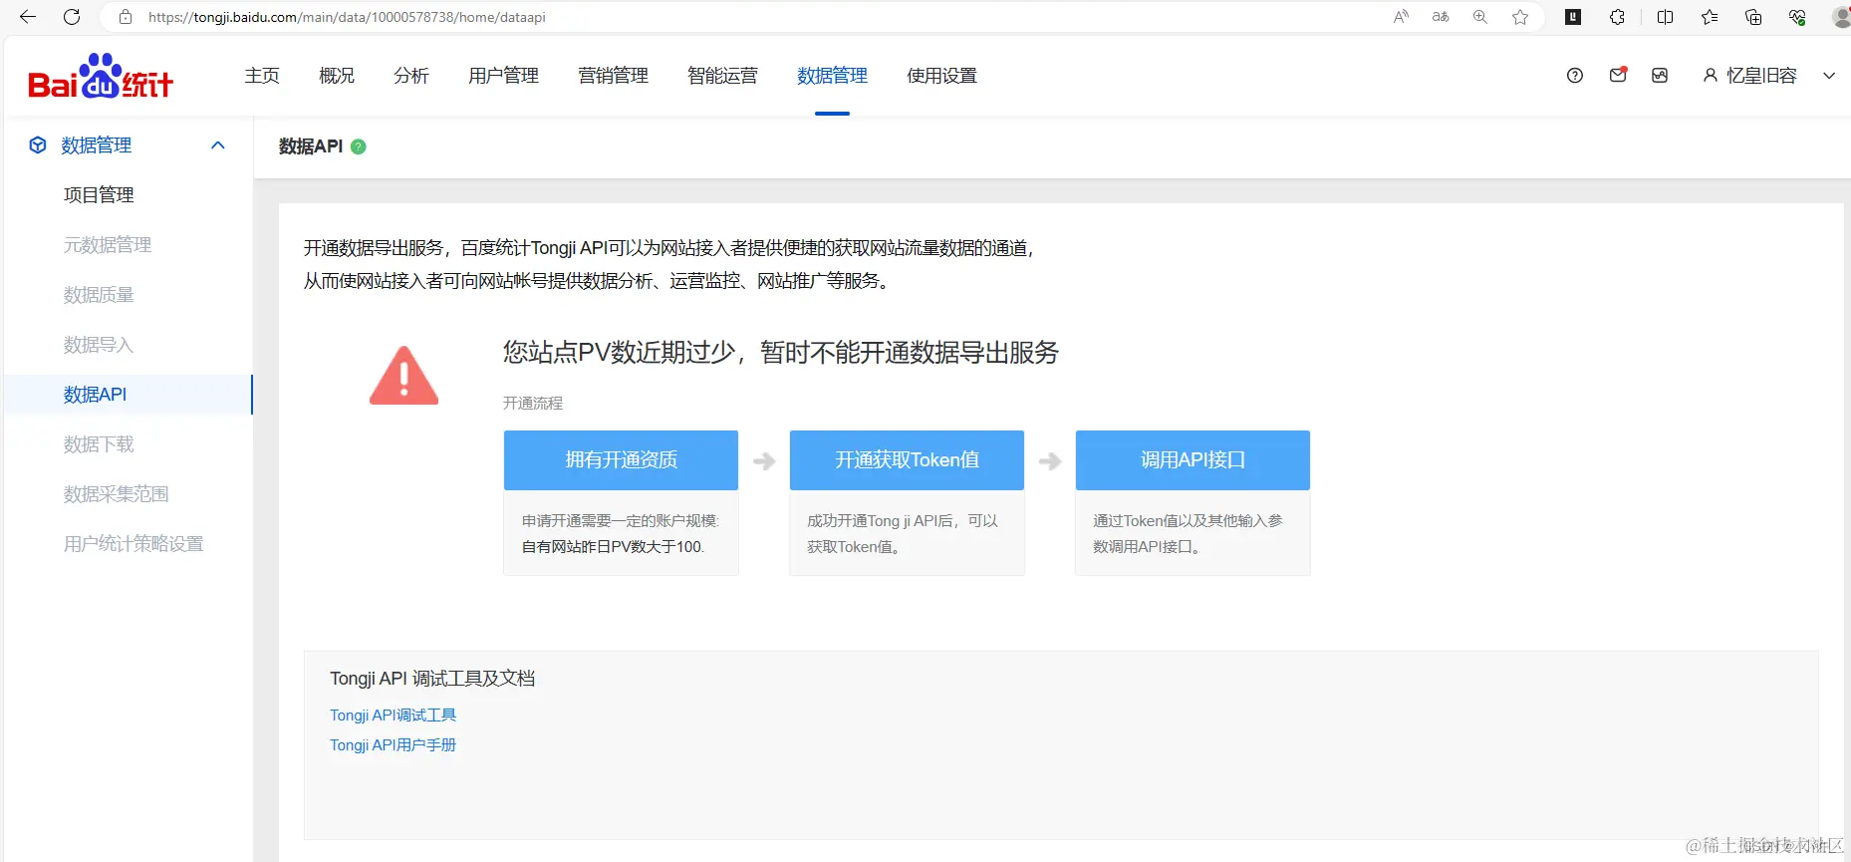The height and width of the screenshot is (862, 1851).
Task: Click the 您站点PV数近期过少 warning heading
Action: 781,352
